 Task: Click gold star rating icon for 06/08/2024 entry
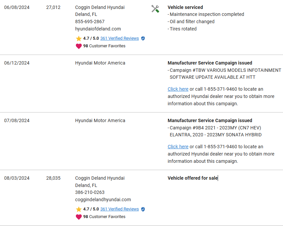(x=79, y=38)
